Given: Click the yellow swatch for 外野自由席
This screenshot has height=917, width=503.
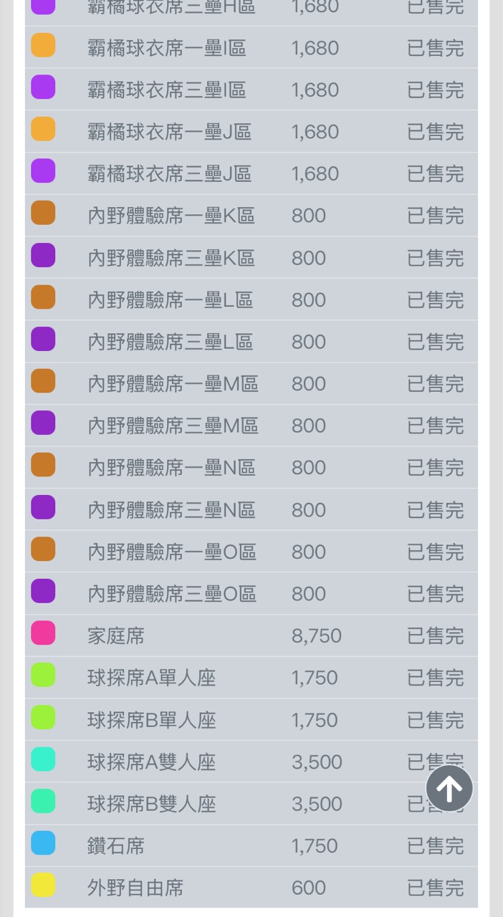Looking at the screenshot, I should click(43, 886).
